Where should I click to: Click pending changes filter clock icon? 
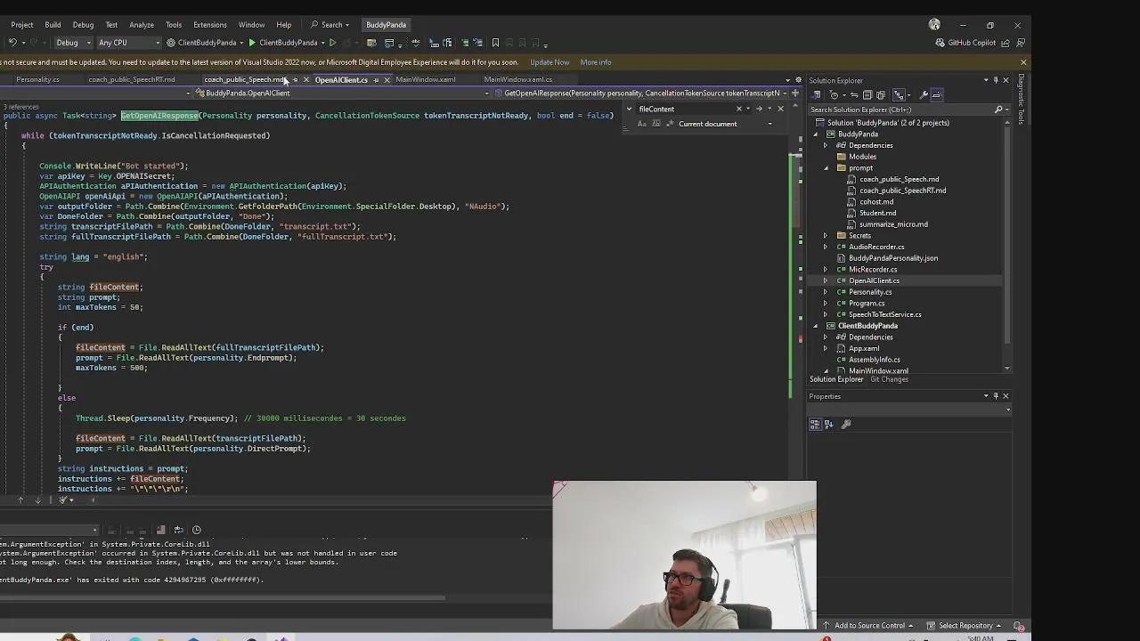(835, 95)
